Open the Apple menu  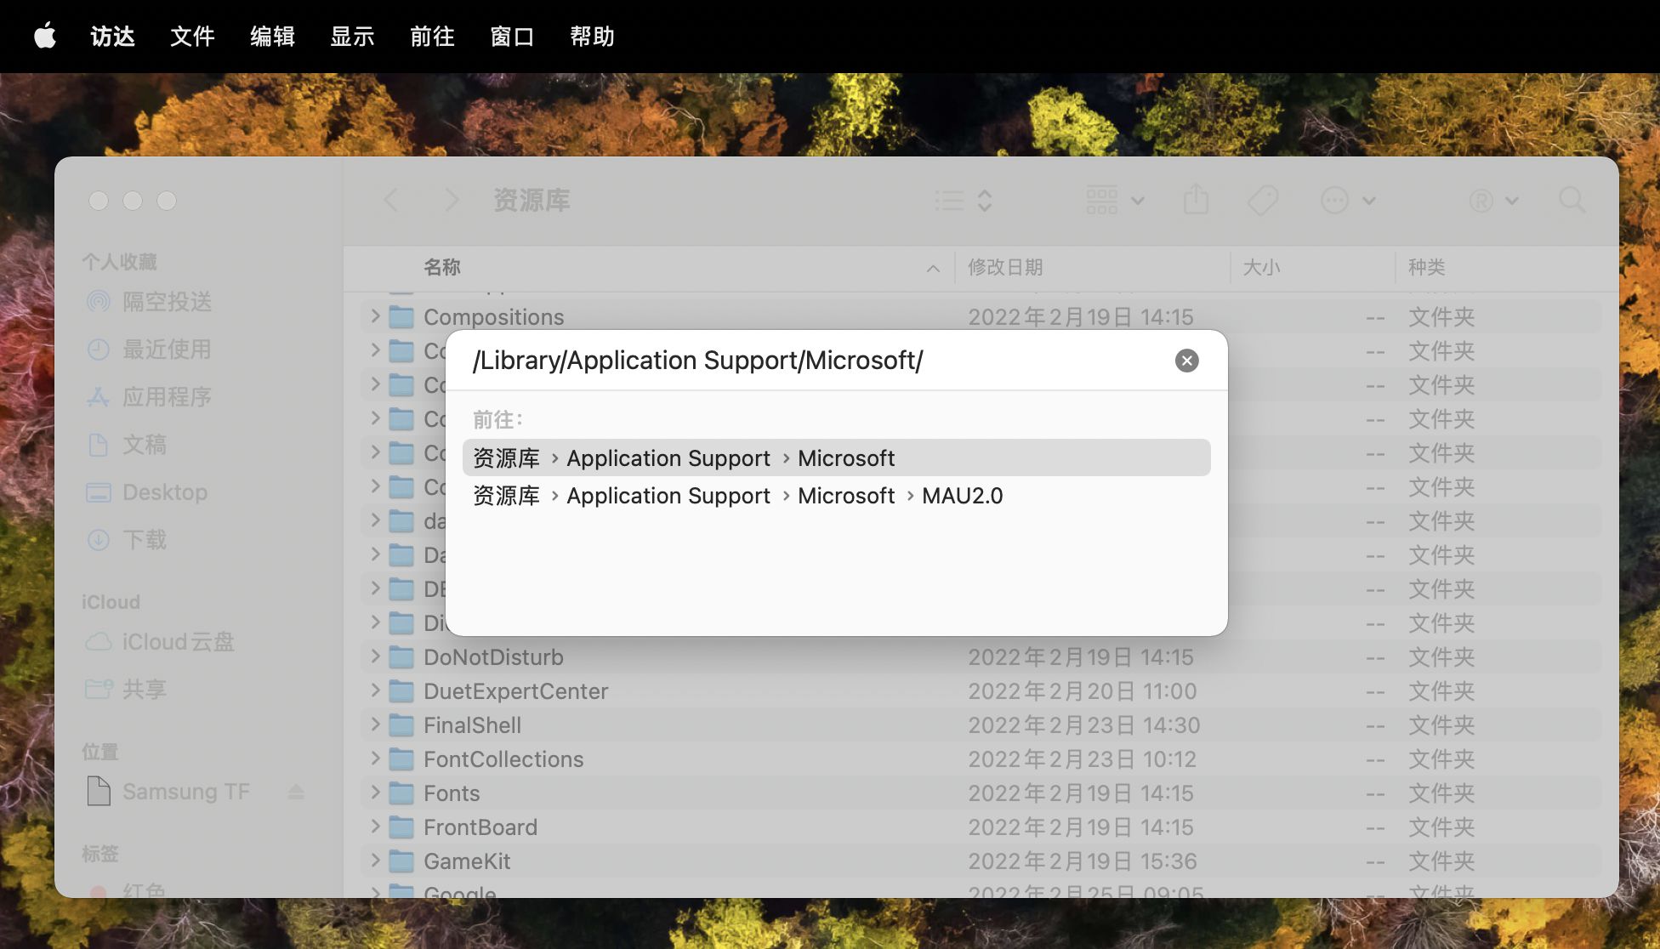coord(44,37)
